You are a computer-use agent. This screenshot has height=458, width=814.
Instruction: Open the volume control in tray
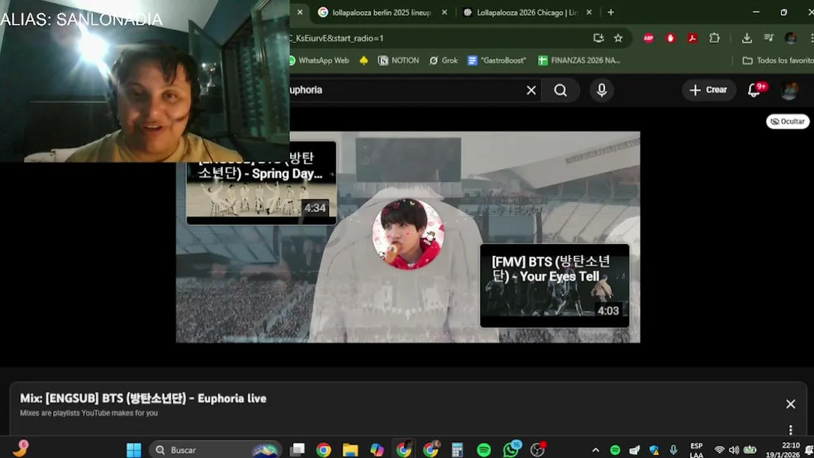[x=734, y=450]
